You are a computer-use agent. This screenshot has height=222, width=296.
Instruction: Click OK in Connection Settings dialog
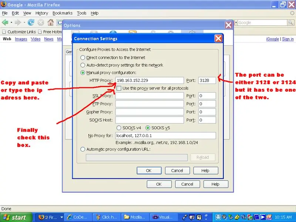click(x=149, y=171)
